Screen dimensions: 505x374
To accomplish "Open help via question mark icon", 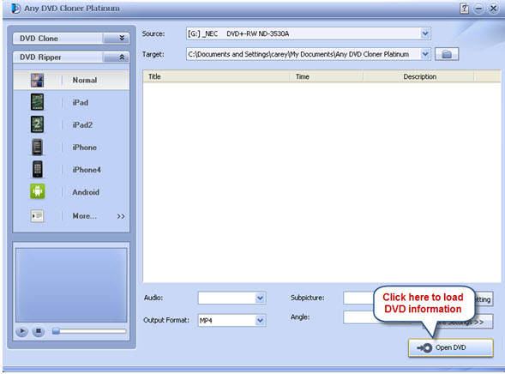I will point(464,9).
